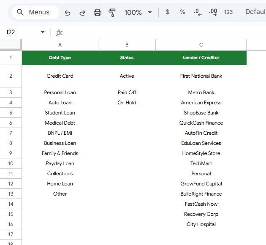Viewport: 266px width, 245px height.
Task: Format as currency with dollar icon
Action: tap(168, 12)
